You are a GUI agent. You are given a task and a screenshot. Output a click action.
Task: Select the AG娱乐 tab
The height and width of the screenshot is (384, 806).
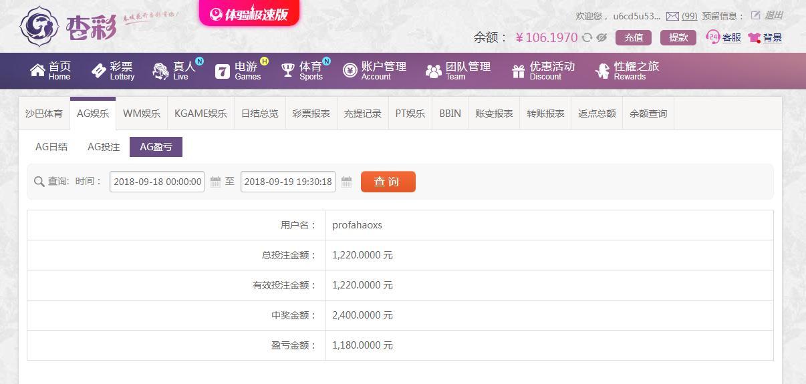(x=93, y=114)
